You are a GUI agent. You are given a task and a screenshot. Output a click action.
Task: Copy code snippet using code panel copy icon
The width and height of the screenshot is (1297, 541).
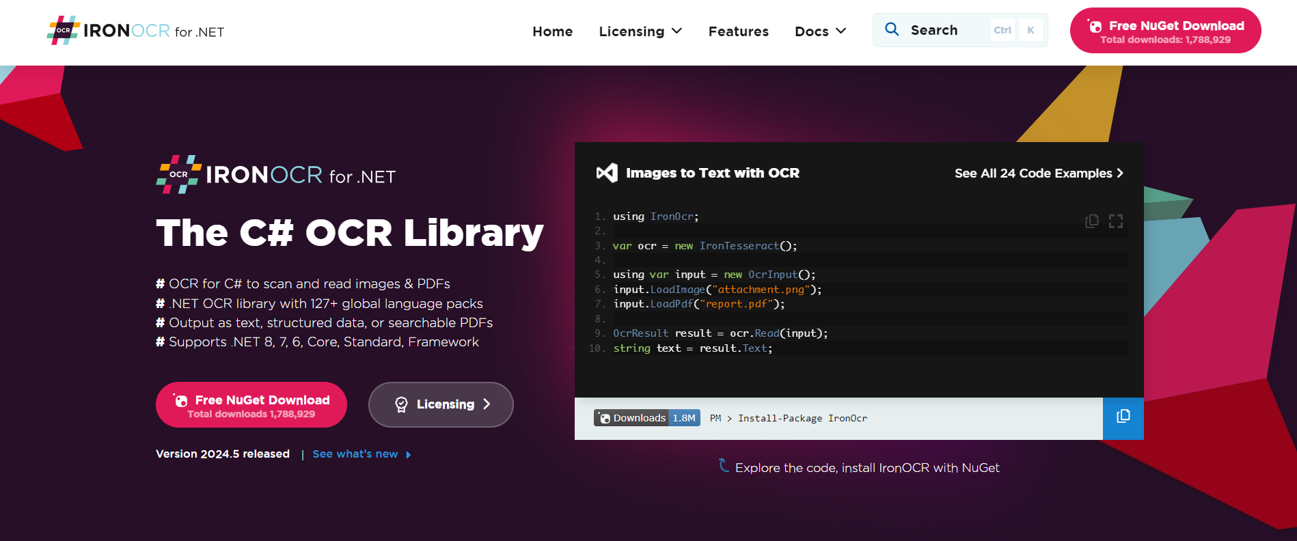tap(1091, 221)
